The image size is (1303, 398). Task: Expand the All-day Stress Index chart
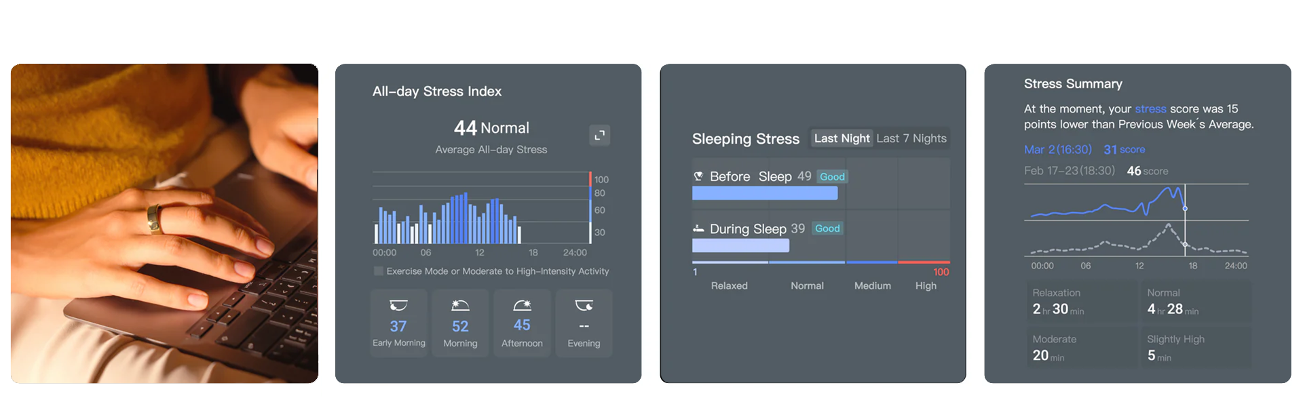click(x=599, y=136)
